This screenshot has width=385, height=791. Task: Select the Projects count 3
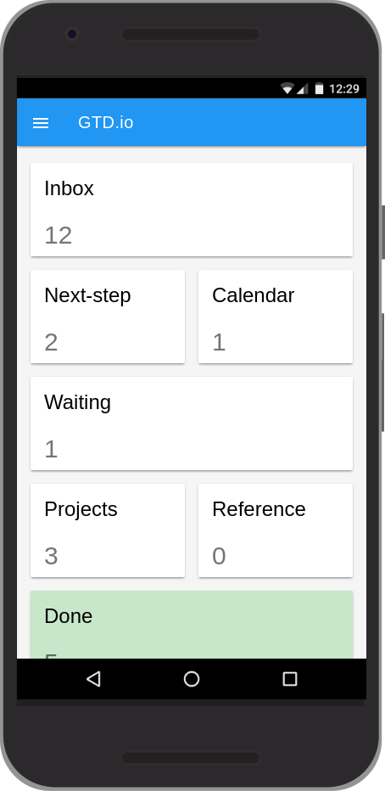coord(52,557)
